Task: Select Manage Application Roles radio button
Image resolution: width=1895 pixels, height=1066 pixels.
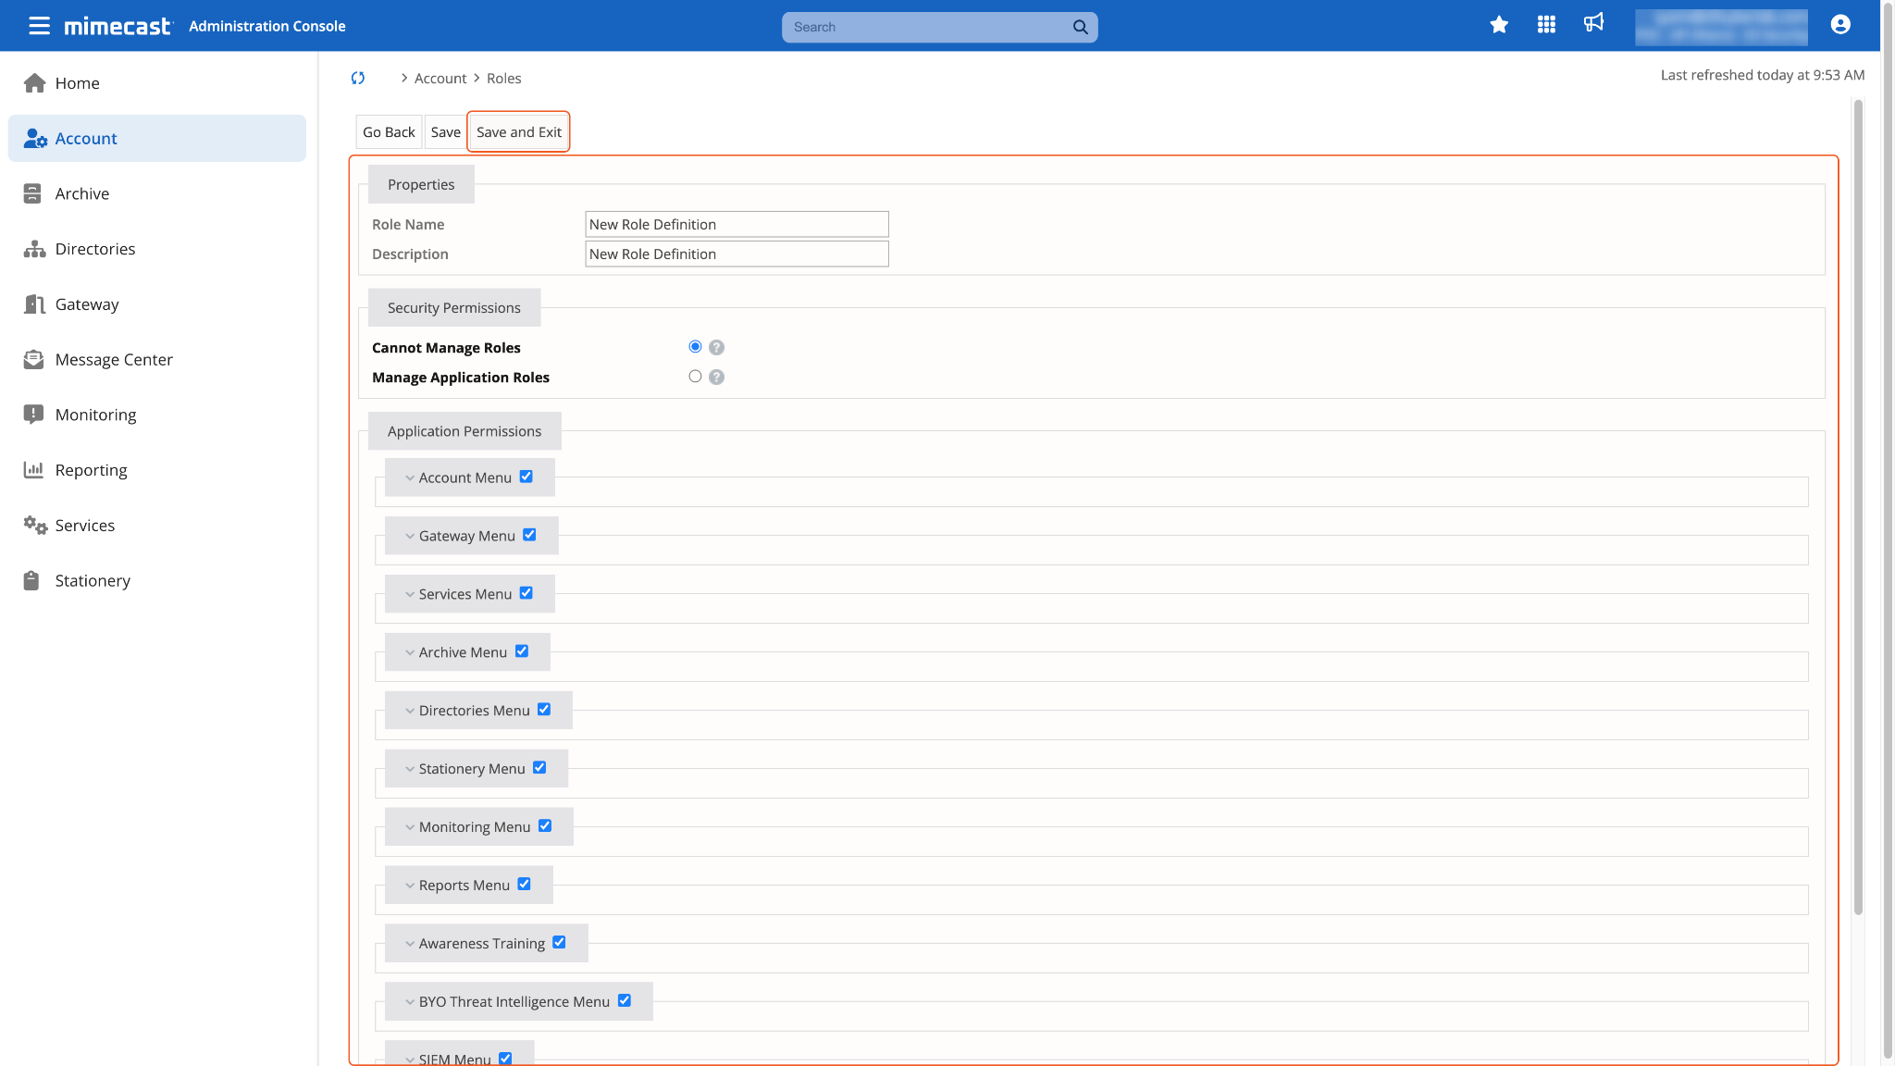Action: 695,377
